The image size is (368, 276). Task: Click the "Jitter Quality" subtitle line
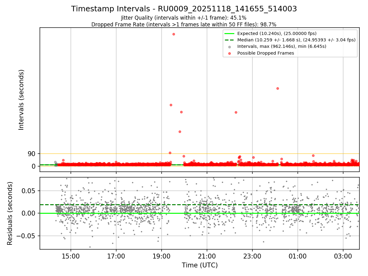tap(184, 18)
